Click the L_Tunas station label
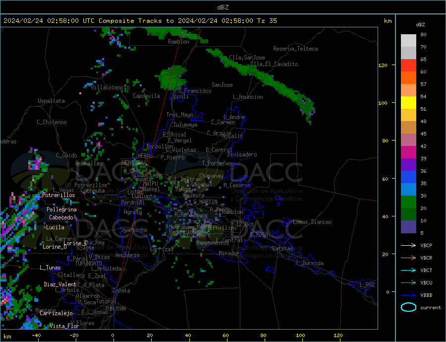The height and width of the screenshot is (342, 446). click(x=50, y=268)
